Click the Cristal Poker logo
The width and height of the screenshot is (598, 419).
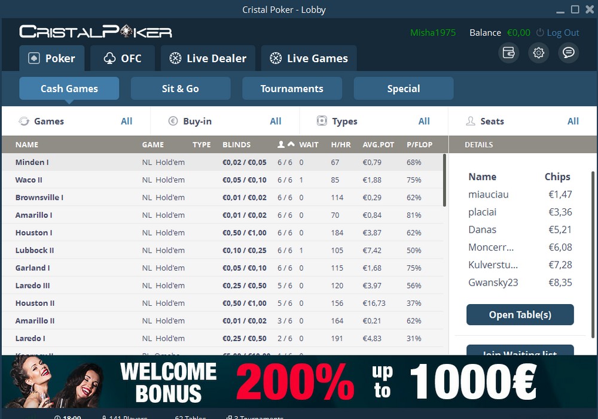[96, 32]
